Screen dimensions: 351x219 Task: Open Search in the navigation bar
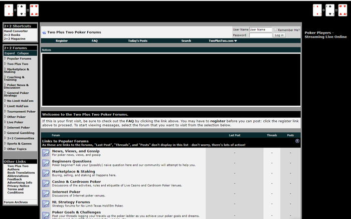pyautogui.click(x=186, y=41)
